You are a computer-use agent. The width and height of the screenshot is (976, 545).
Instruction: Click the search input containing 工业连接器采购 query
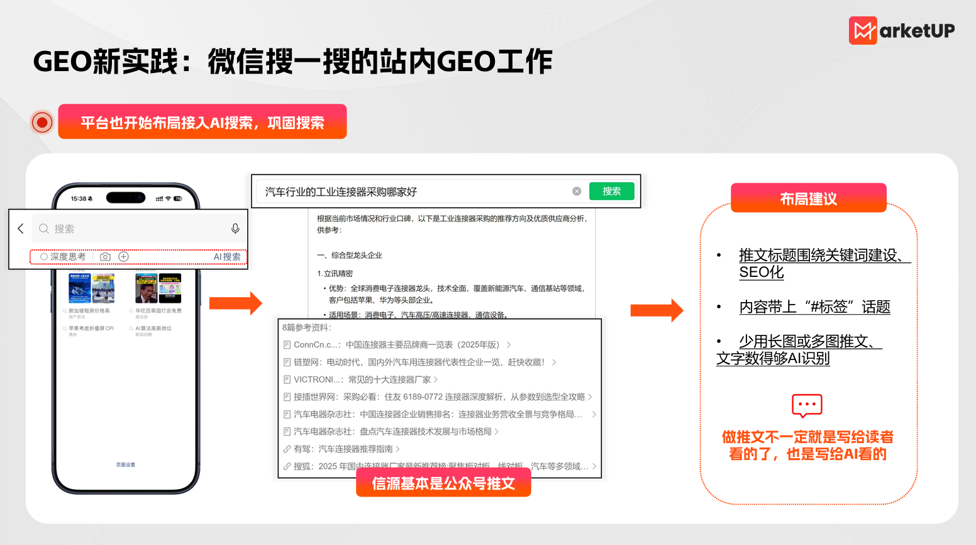tap(415, 191)
